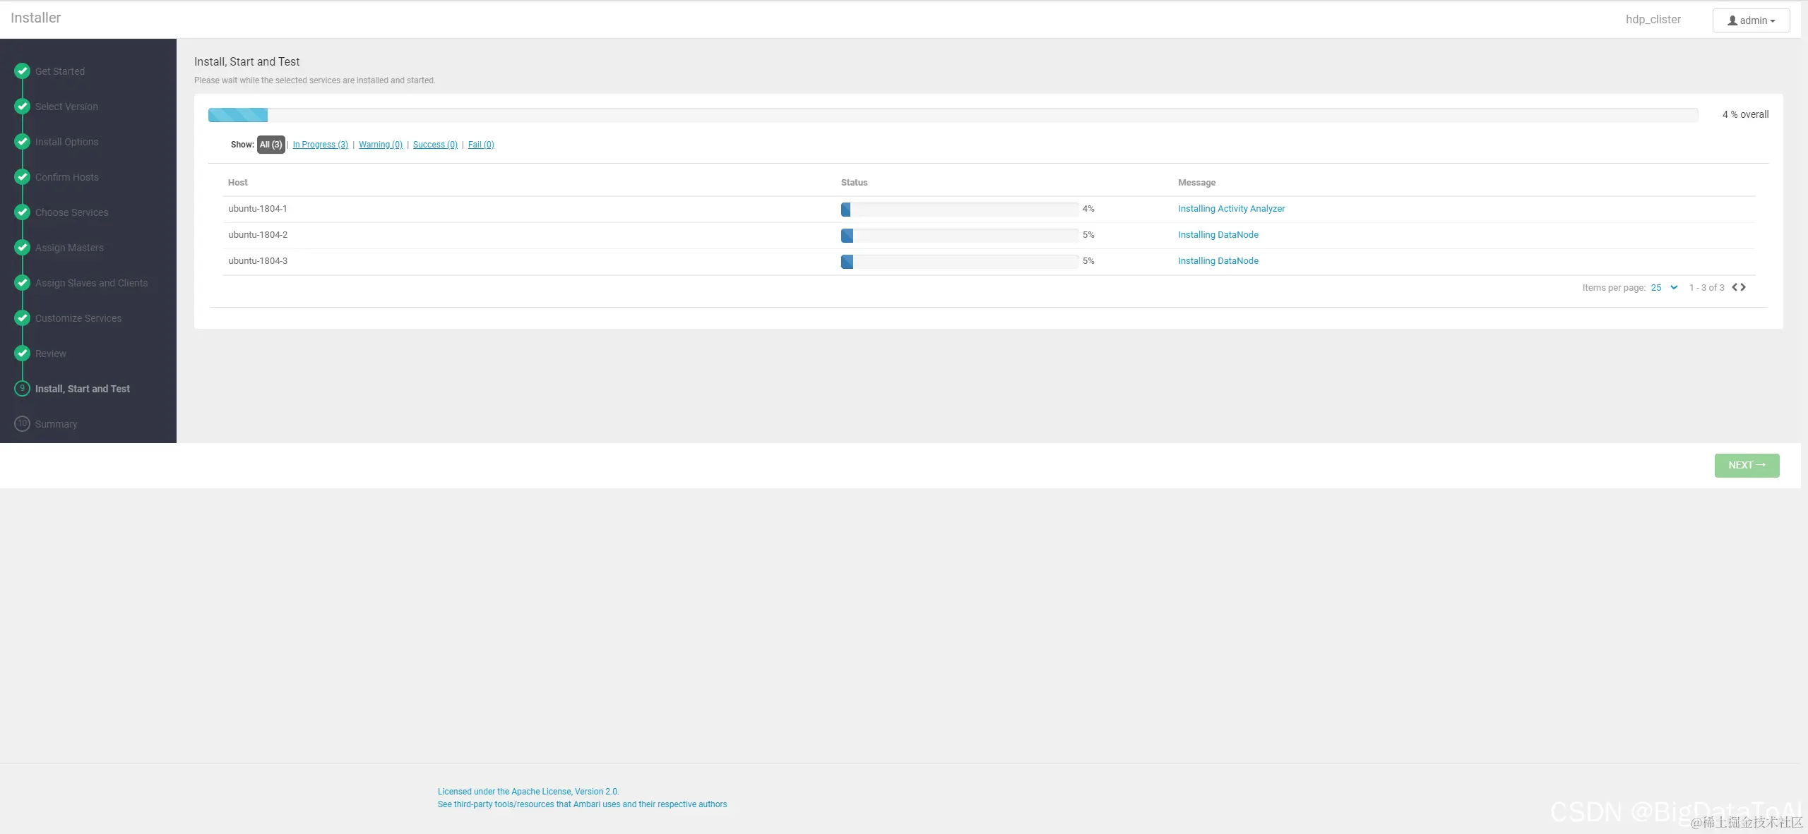Click step 9 circle icon in sidebar
The width and height of the screenshot is (1808, 834).
click(22, 389)
